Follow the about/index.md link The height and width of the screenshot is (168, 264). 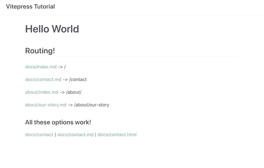(42, 92)
